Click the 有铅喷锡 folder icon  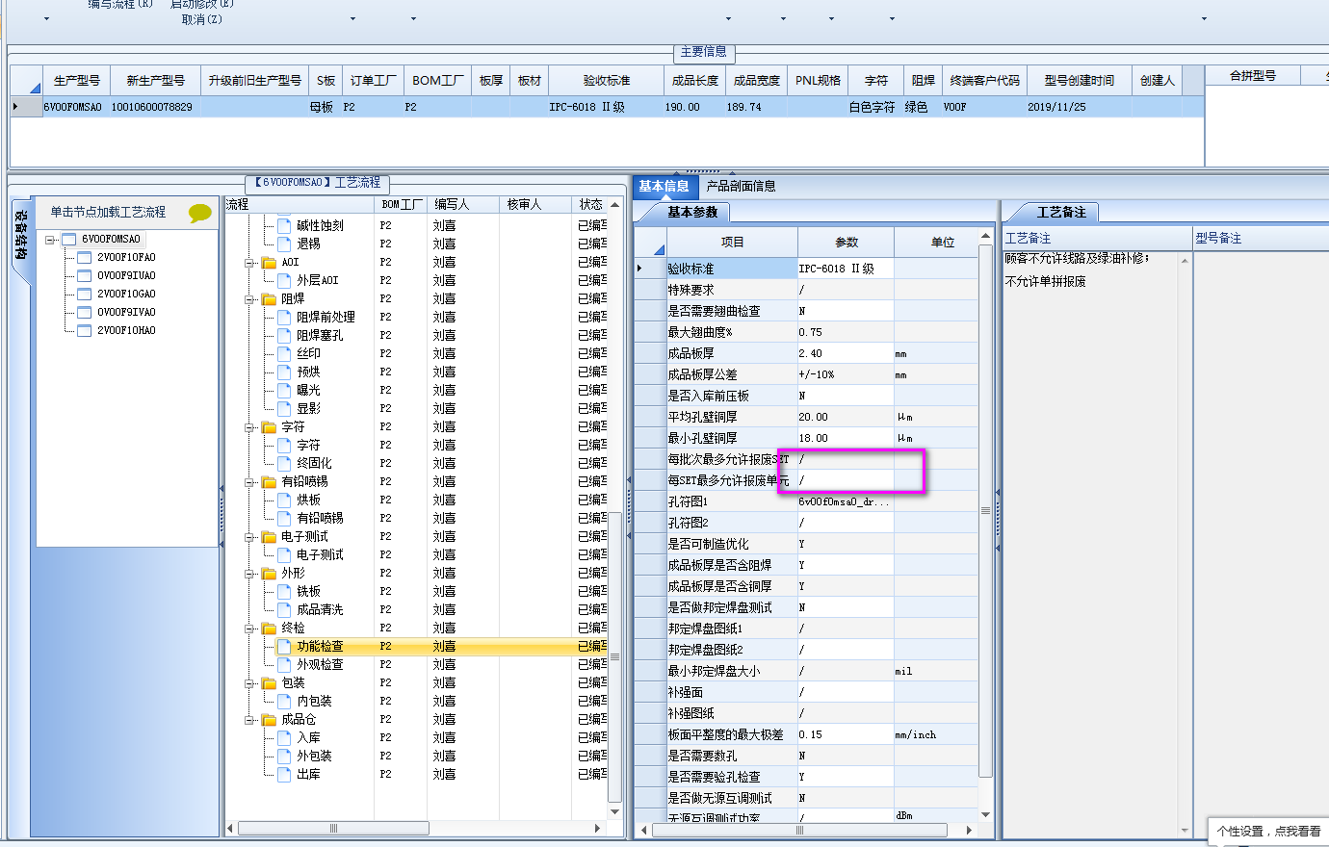click(x=269, y=481)
